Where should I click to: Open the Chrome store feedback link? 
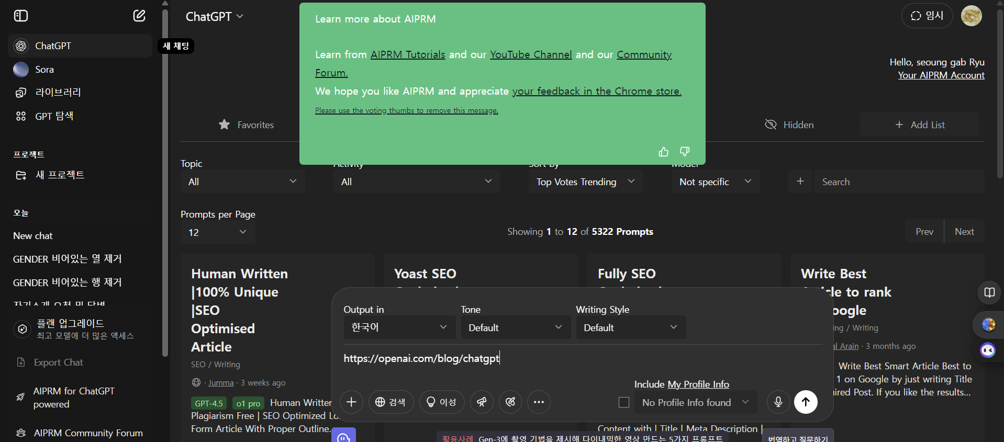597,92
